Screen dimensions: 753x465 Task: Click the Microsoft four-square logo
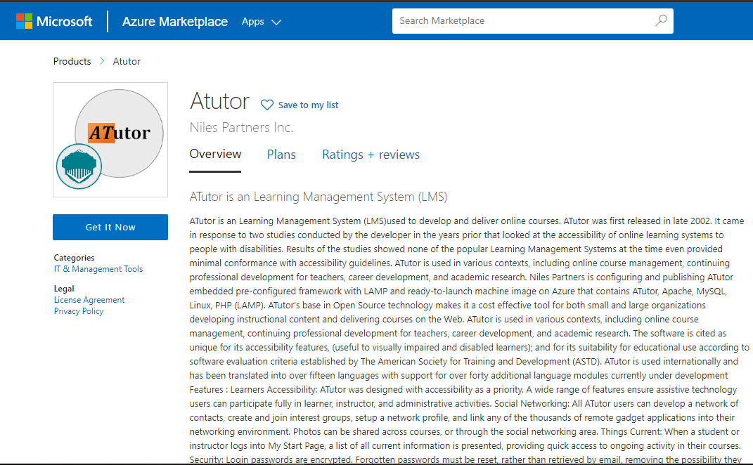(25, 21)
